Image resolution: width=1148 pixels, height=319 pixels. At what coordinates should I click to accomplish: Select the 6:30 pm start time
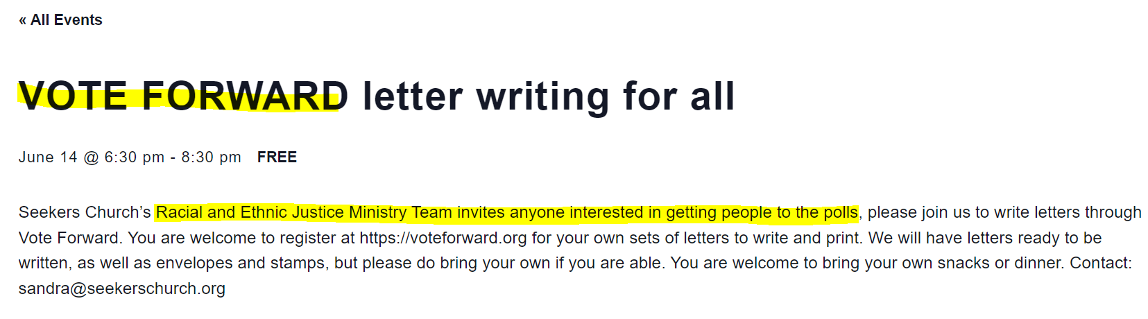(134, 157)
